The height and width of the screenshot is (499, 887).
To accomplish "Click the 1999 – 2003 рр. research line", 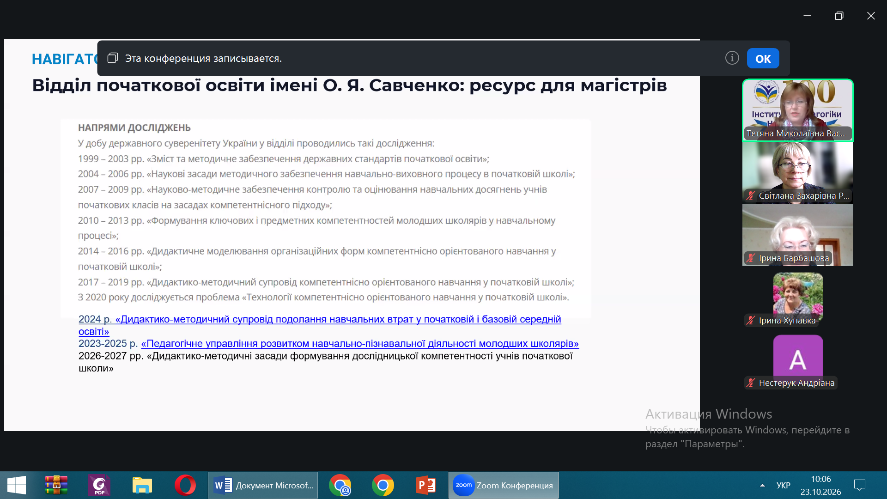I will 283,159.
